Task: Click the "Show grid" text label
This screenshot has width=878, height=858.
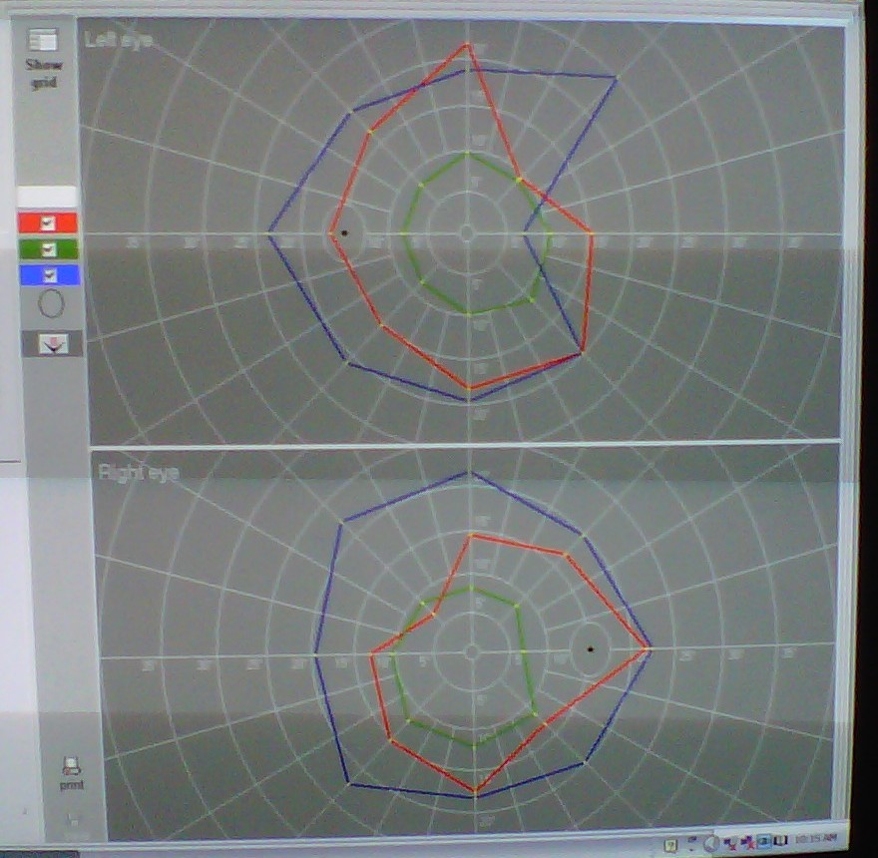Action: point(43,74)
